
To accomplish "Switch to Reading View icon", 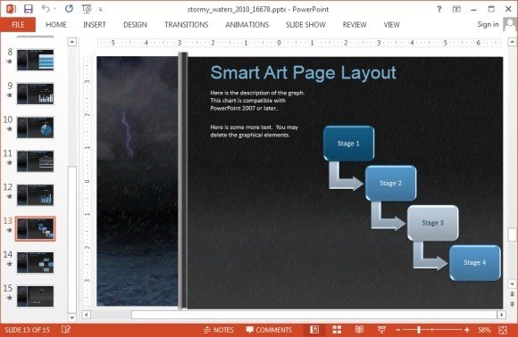I will pyautogui.click(x=359, y=329).
